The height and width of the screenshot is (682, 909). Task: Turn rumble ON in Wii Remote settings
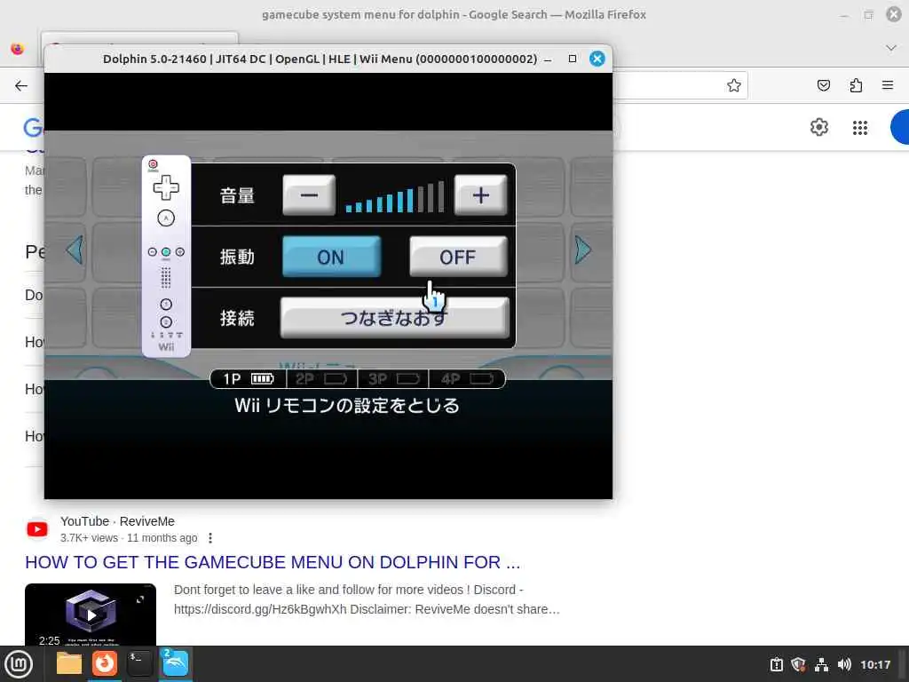coord(331,257)
